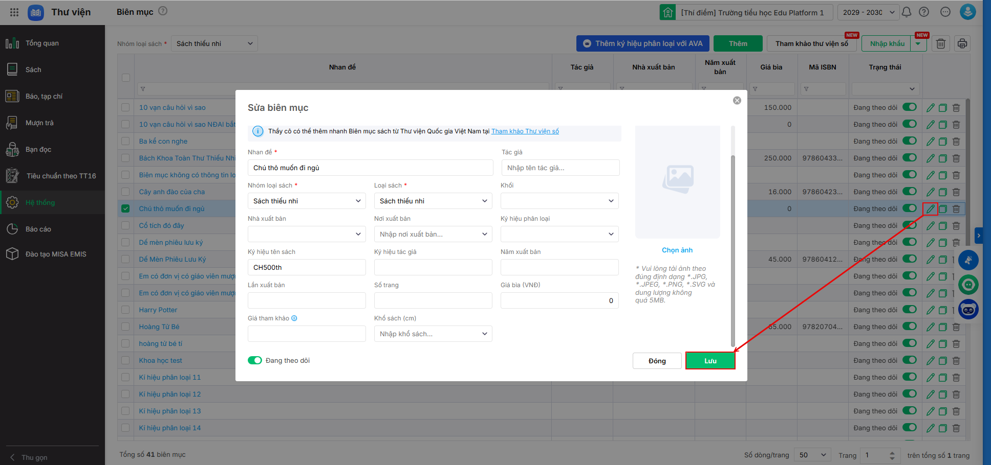Click the green Thêm button
This screenshot has height=465, width=991.
(738, 43)
